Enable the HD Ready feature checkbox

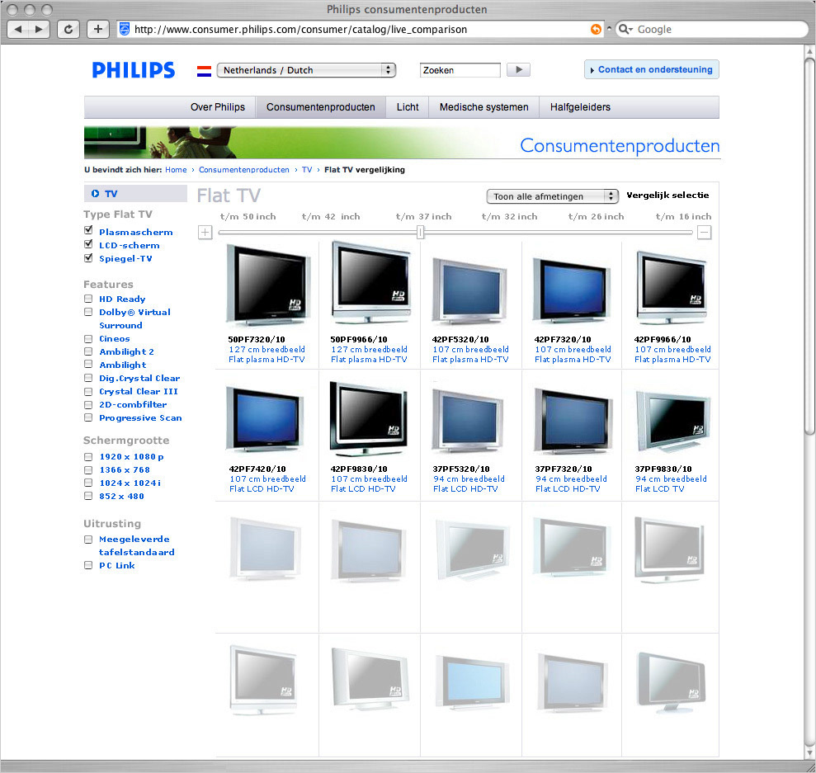click(x=88, y=299)
